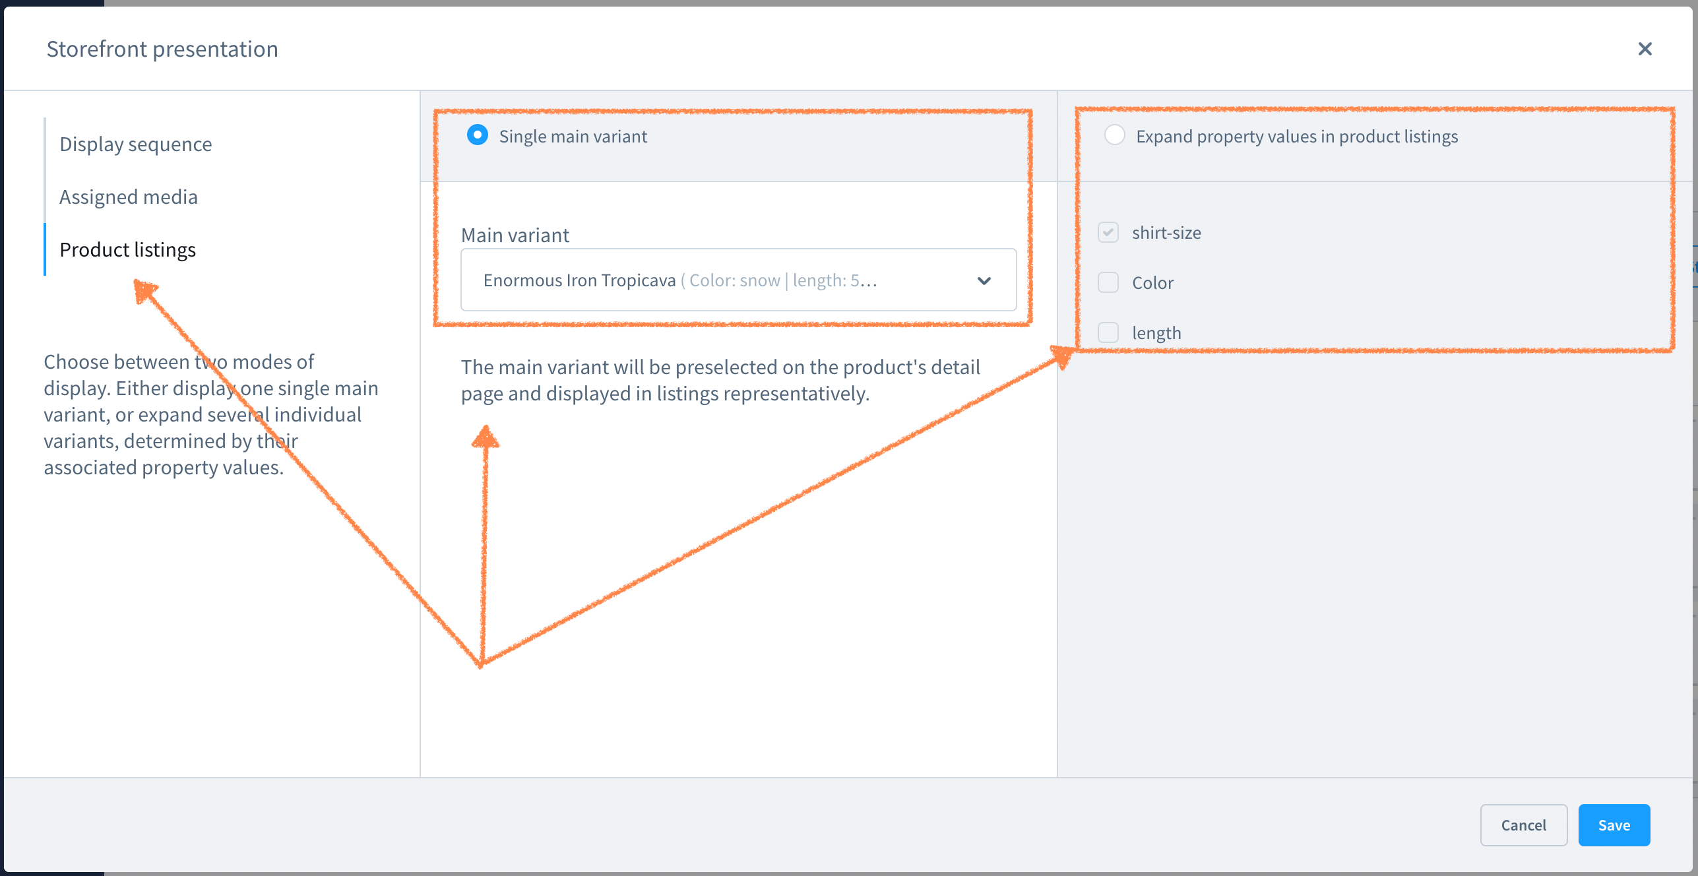The width and height of the screenshot is (1698, 876).
Task: Select Expand property values in product listings radio
Action: point(1114,135)
